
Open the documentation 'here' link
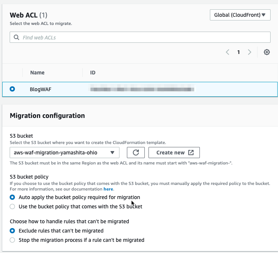tap(108, 189)
